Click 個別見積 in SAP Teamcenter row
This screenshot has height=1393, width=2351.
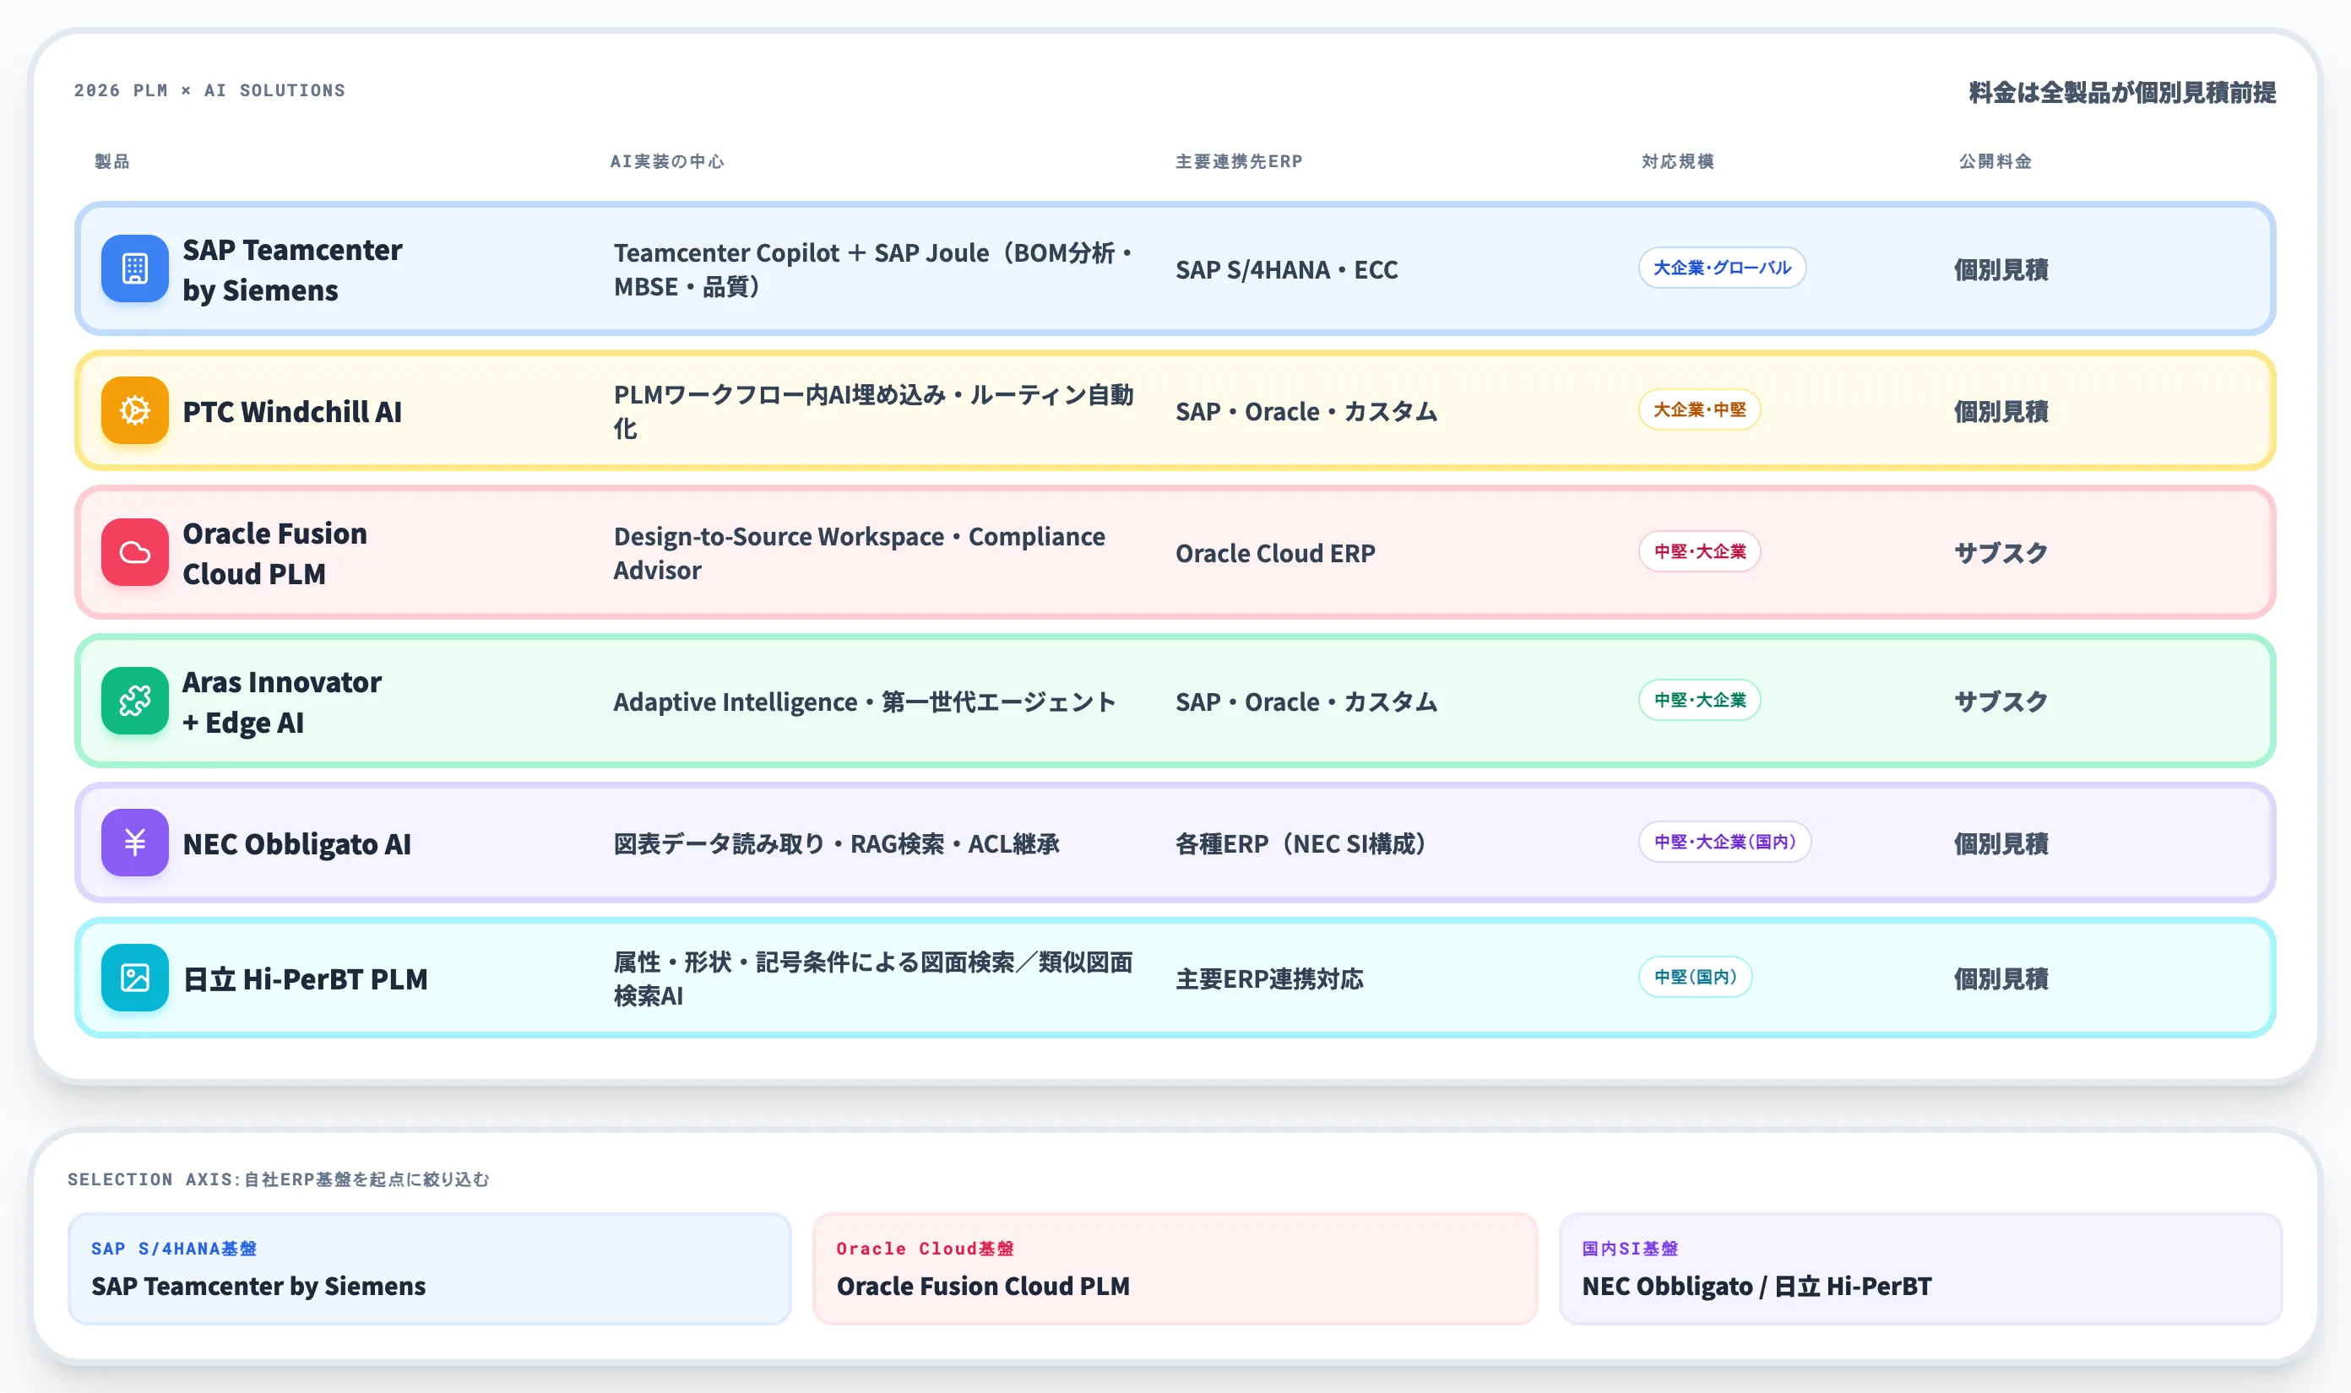coord(2001,270)
